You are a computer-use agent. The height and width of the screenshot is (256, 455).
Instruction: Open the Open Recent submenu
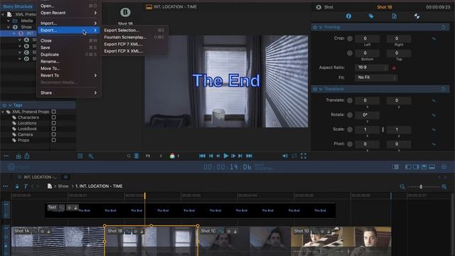pyautogui.click(x=69, y=13)
